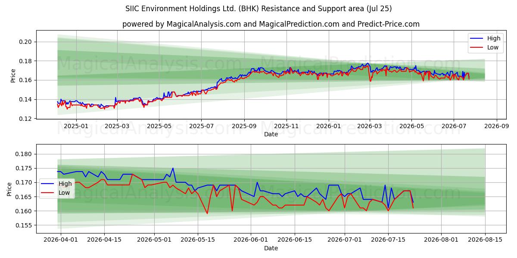Click the '2026-07' x-axis label on top chart
The width and height of the screenshot is (517, 258).
coord(453,126)
